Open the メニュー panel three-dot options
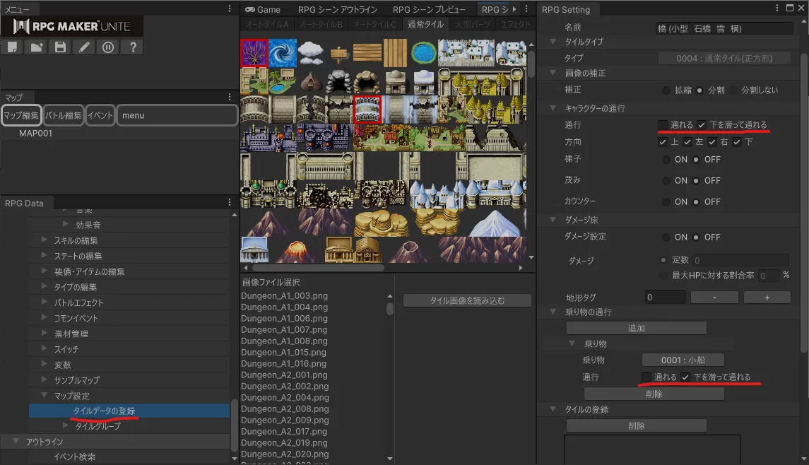Image resolution: width=809 pixels, height=465 pixels. [229, 8]
